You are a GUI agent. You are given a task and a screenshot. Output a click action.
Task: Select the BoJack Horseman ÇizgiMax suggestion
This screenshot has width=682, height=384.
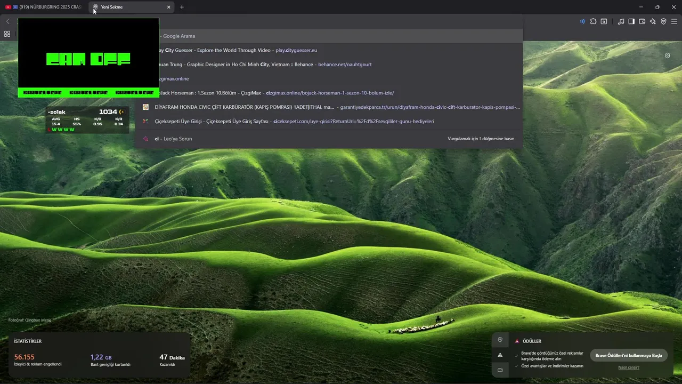point(329,93)
